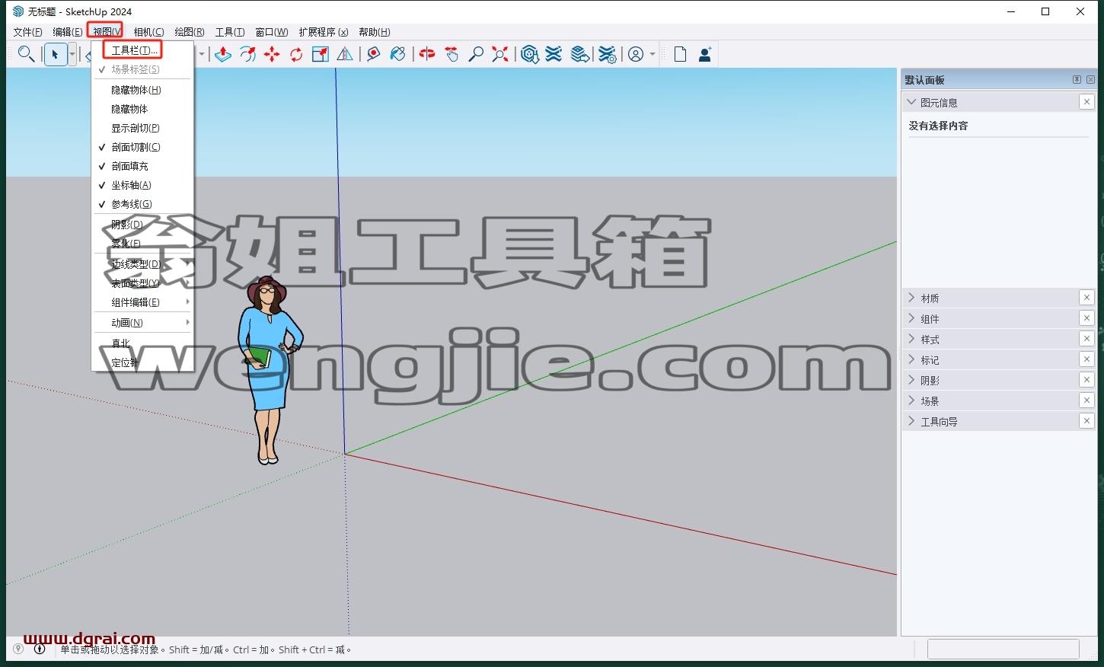
Task: Open the 工具(T) menu in menu bar
Action: click(230, 32)
